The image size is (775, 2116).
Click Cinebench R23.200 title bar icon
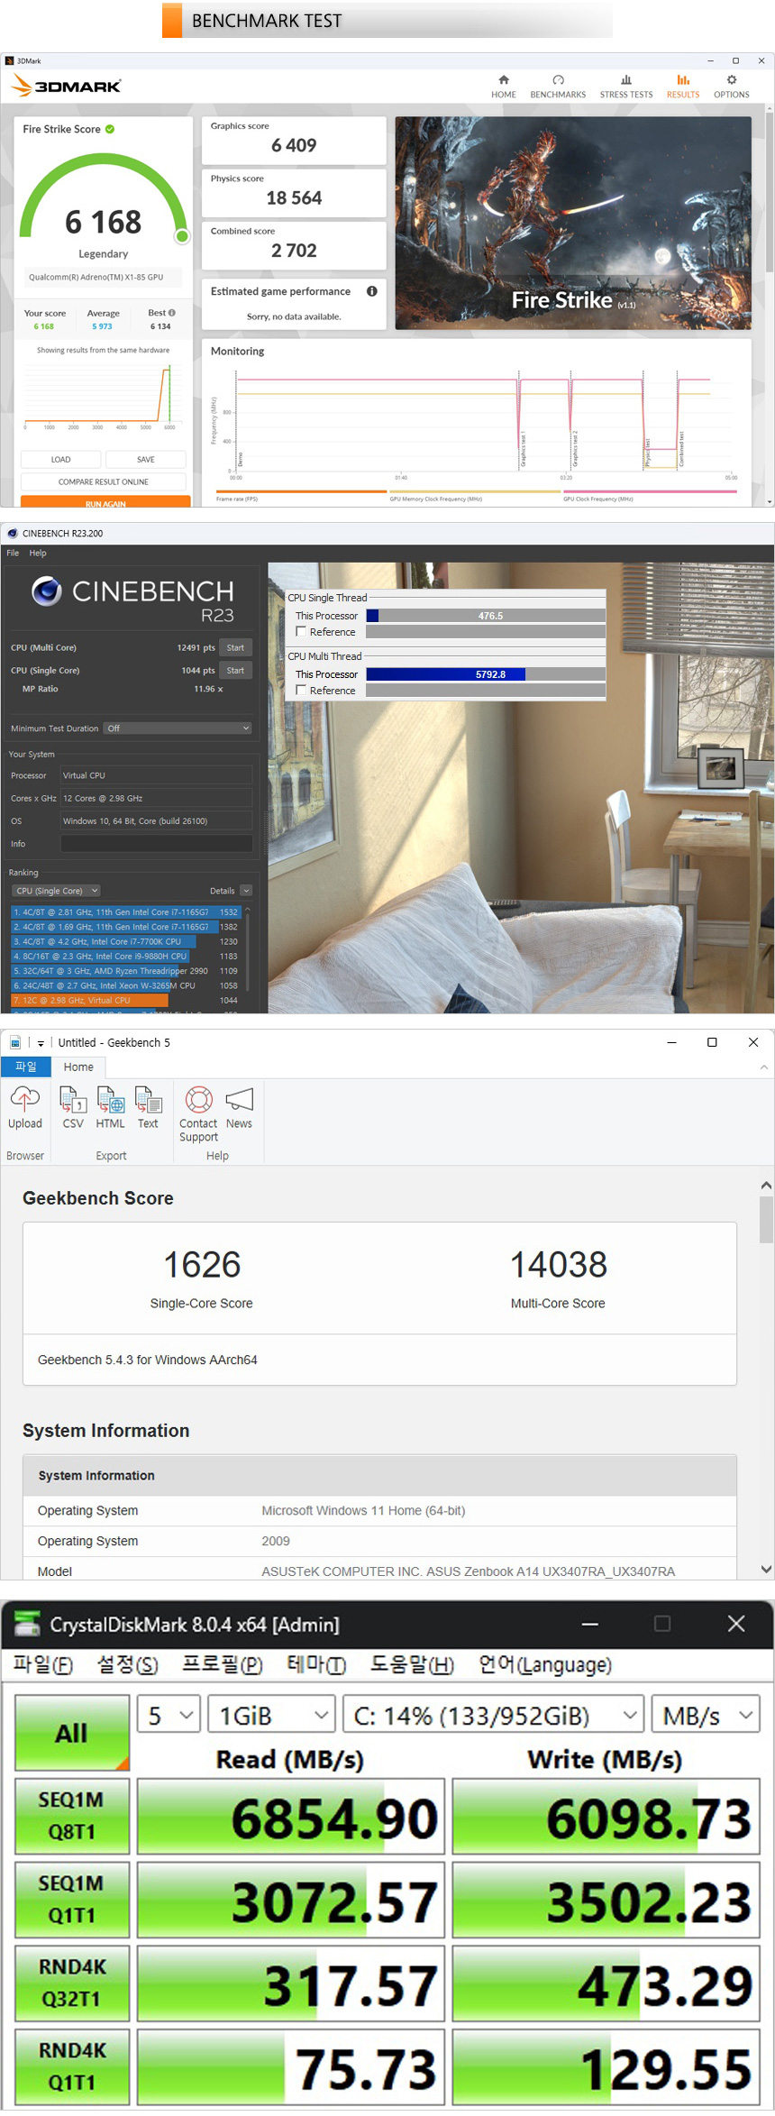click(13, 533)
